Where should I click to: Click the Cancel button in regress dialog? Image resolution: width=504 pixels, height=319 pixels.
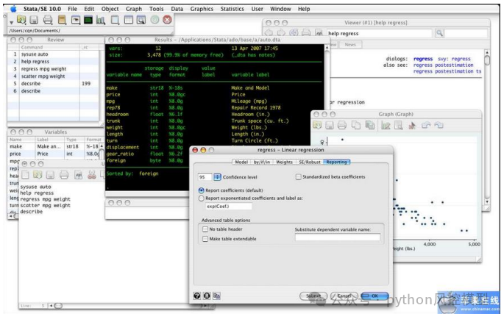(344, 295)
